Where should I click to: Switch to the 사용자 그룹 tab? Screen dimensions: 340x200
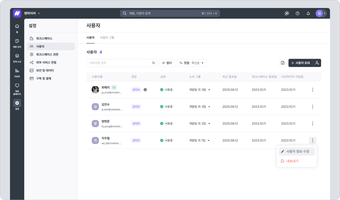107,38
